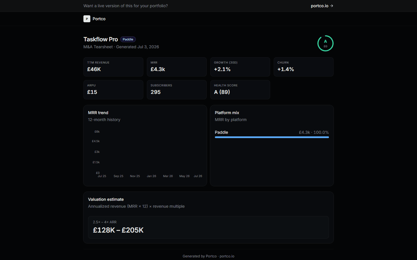Open the portco.io link in top banner
417x260 pixels.
pos(322,6)
